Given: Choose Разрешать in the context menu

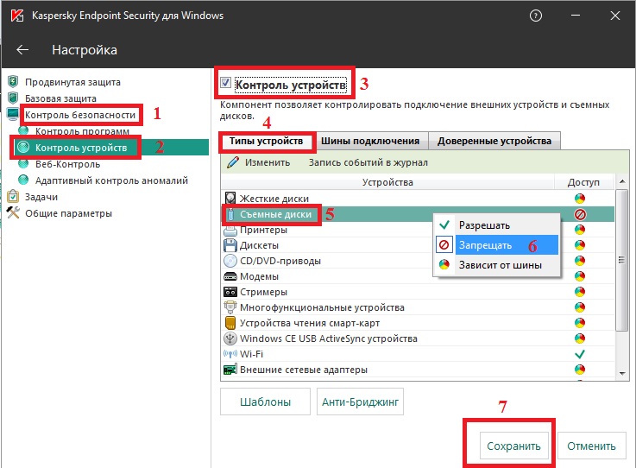Looking at the screenshot, I should pyautogui.click(x=497, y=225).
